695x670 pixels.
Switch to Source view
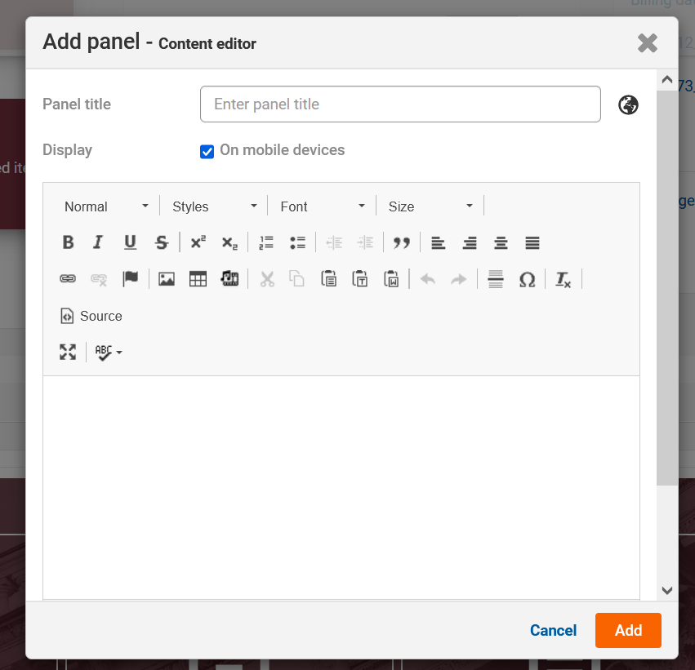(91, 316)
